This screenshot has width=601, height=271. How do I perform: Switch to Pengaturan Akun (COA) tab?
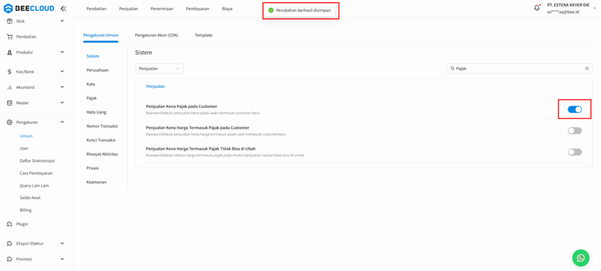pos(156,35)
